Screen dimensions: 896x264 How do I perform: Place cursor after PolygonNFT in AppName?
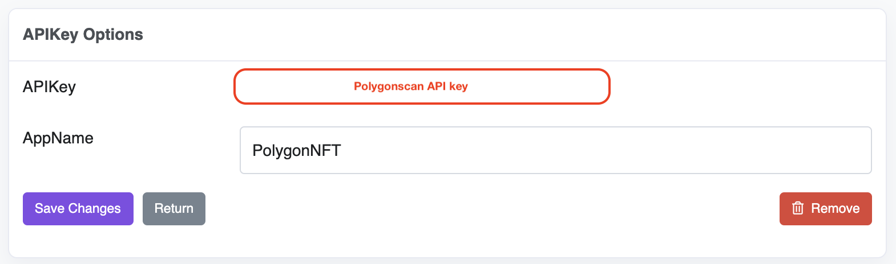pyautogui.click(x=342, y=151)
